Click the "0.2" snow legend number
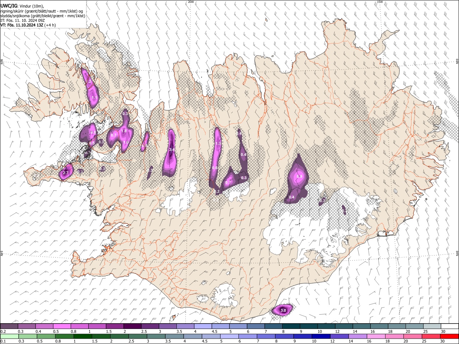The height and width of the screenshot is (344, 459). [x=3, y=331]
